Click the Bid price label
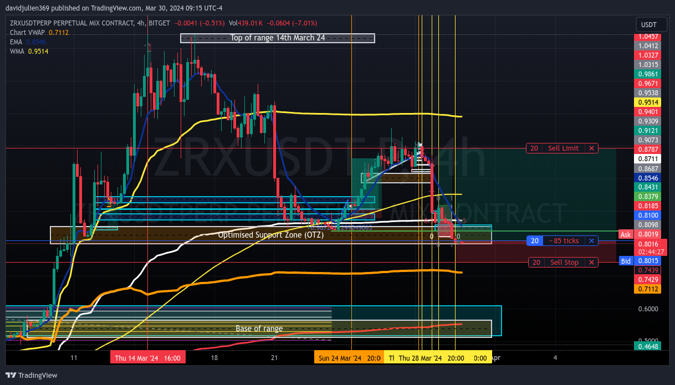 pos(626,260)
